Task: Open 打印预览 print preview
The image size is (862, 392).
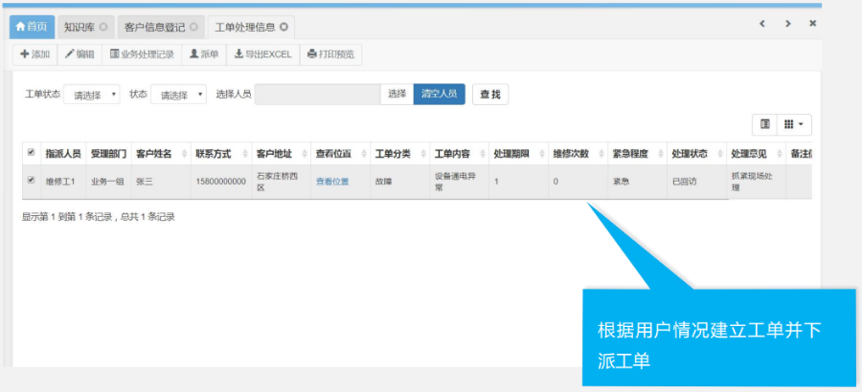Action: (x=330, y=54)
